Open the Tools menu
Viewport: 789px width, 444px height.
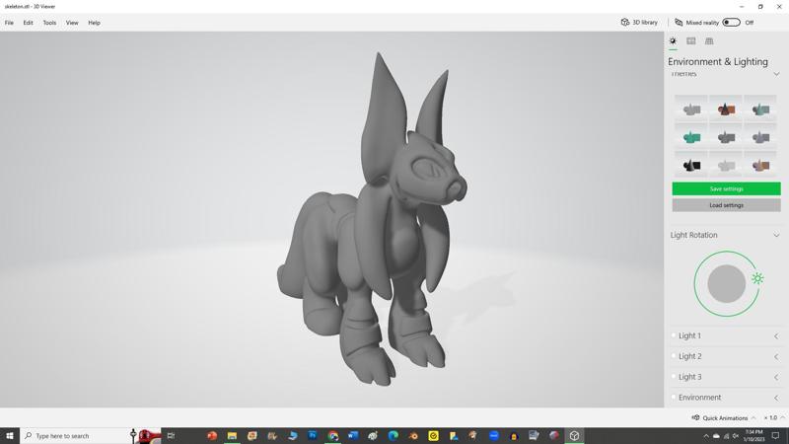coord(49,23)
